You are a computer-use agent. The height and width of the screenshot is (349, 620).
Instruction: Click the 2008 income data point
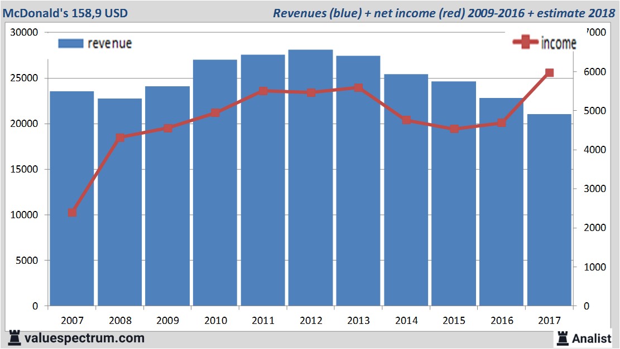click(x=120, y=137)
